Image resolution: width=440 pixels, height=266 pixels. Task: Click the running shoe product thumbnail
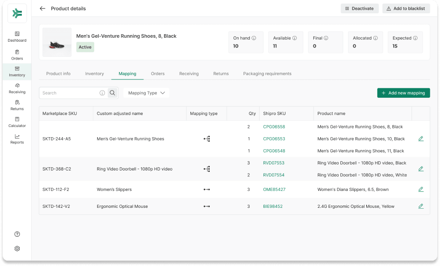point(57,43)
